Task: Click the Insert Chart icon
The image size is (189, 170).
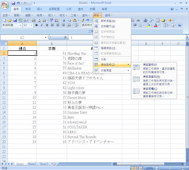Action: [x=146, y=20]
